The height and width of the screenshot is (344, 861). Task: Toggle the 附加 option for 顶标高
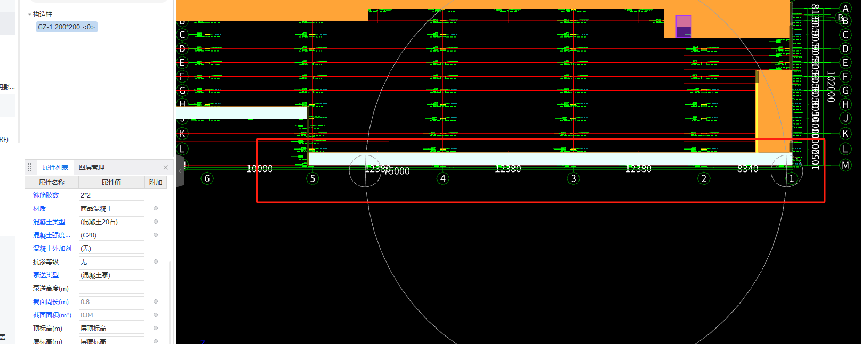point(156,328)
